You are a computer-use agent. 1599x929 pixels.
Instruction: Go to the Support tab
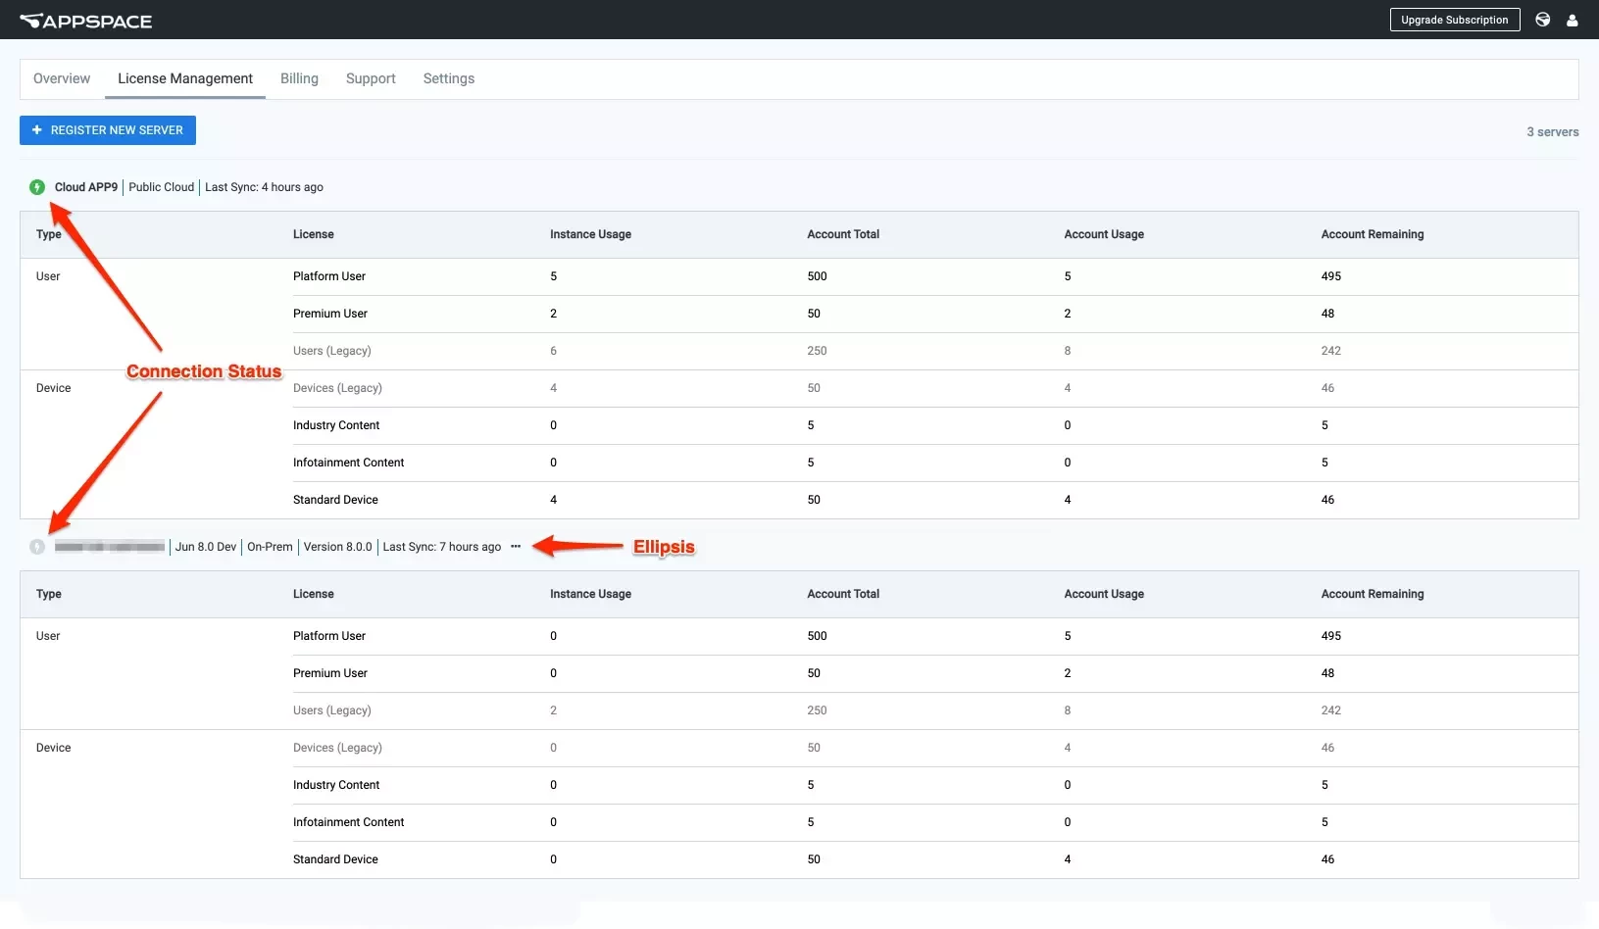point(371,78)
